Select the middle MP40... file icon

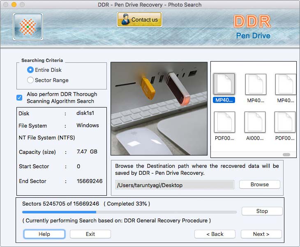tap(256, 84)
